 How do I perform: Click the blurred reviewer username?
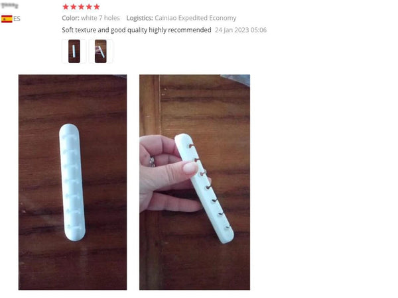10,5
